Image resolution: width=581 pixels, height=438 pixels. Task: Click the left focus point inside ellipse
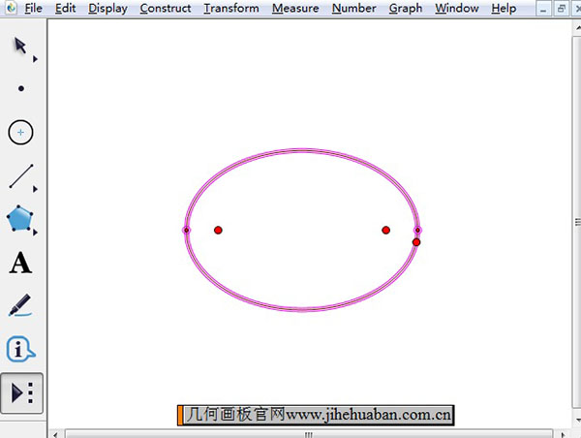click(218, 231)
